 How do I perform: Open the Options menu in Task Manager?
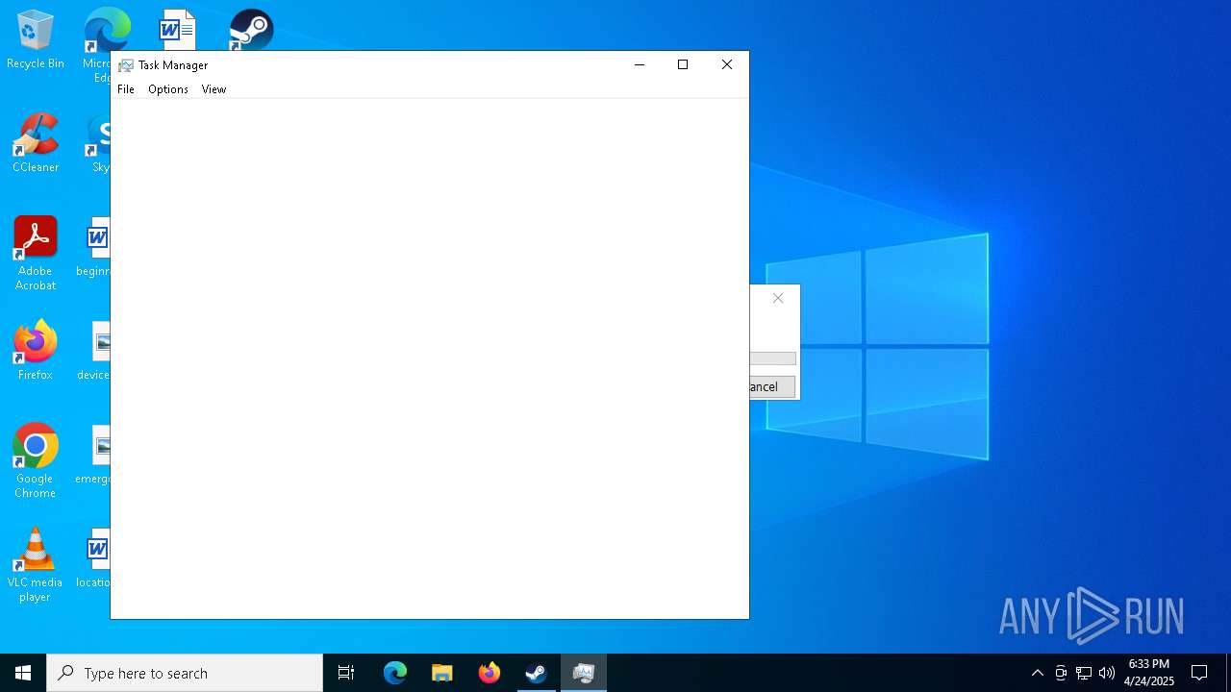168,89
